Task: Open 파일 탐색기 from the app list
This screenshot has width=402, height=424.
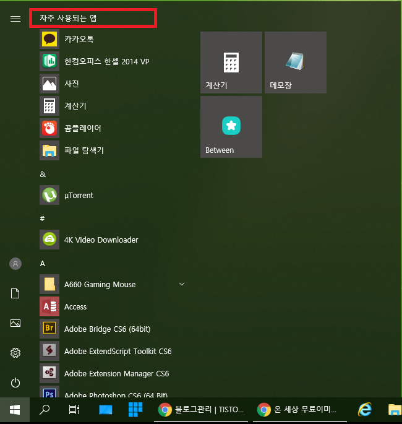Action: (x=112, y=150)
